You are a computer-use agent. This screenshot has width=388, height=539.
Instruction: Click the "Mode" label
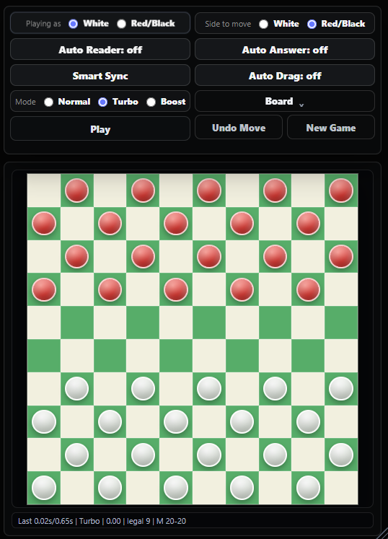pos(25,102)
